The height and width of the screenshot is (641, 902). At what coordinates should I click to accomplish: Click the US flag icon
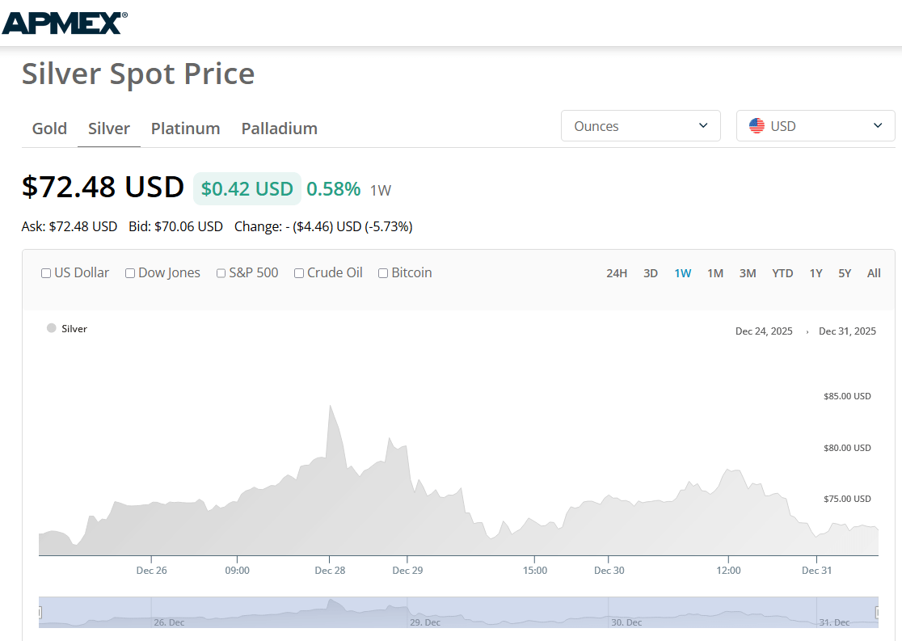tap(757, 126)
